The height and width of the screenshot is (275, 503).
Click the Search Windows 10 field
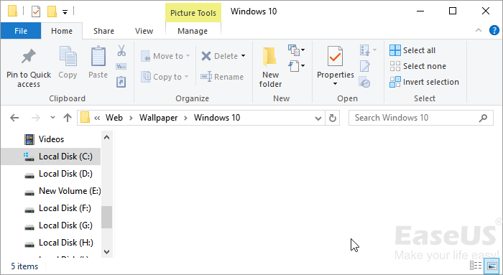point(420,118)
